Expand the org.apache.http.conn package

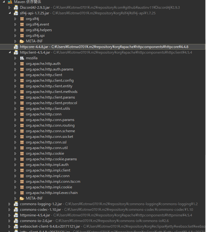click(15, 114)
